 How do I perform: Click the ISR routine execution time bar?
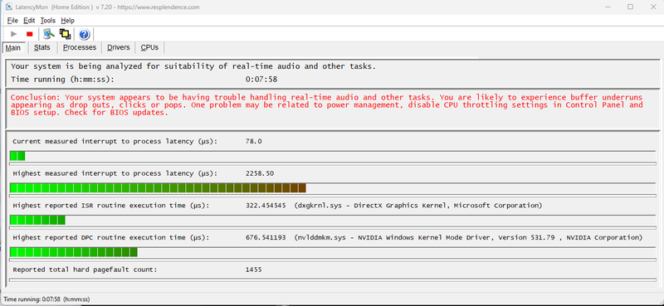pyautogui.click(x=333, y=220)
